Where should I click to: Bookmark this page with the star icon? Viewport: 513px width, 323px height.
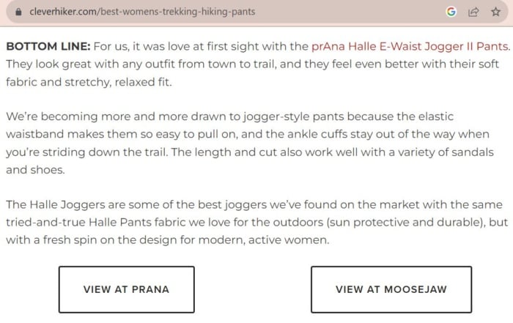(x=495, y=12)
